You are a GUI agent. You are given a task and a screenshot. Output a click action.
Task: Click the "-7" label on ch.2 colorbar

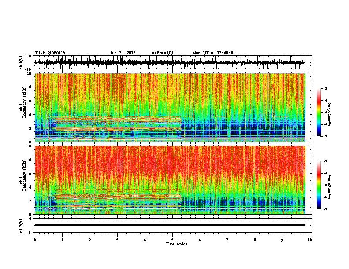pos(325,209)
